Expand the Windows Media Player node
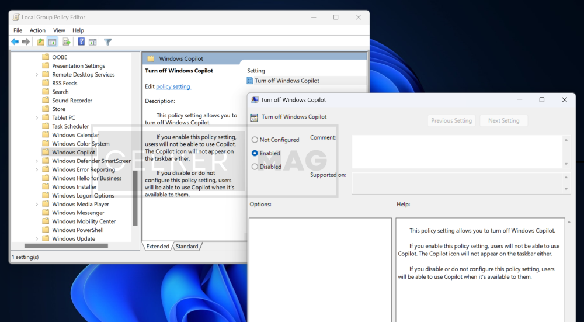584x322 pixels. [x=37, y=204]
